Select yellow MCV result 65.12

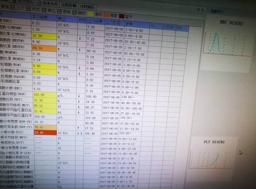pyautogui.click(x=45, y=106)
